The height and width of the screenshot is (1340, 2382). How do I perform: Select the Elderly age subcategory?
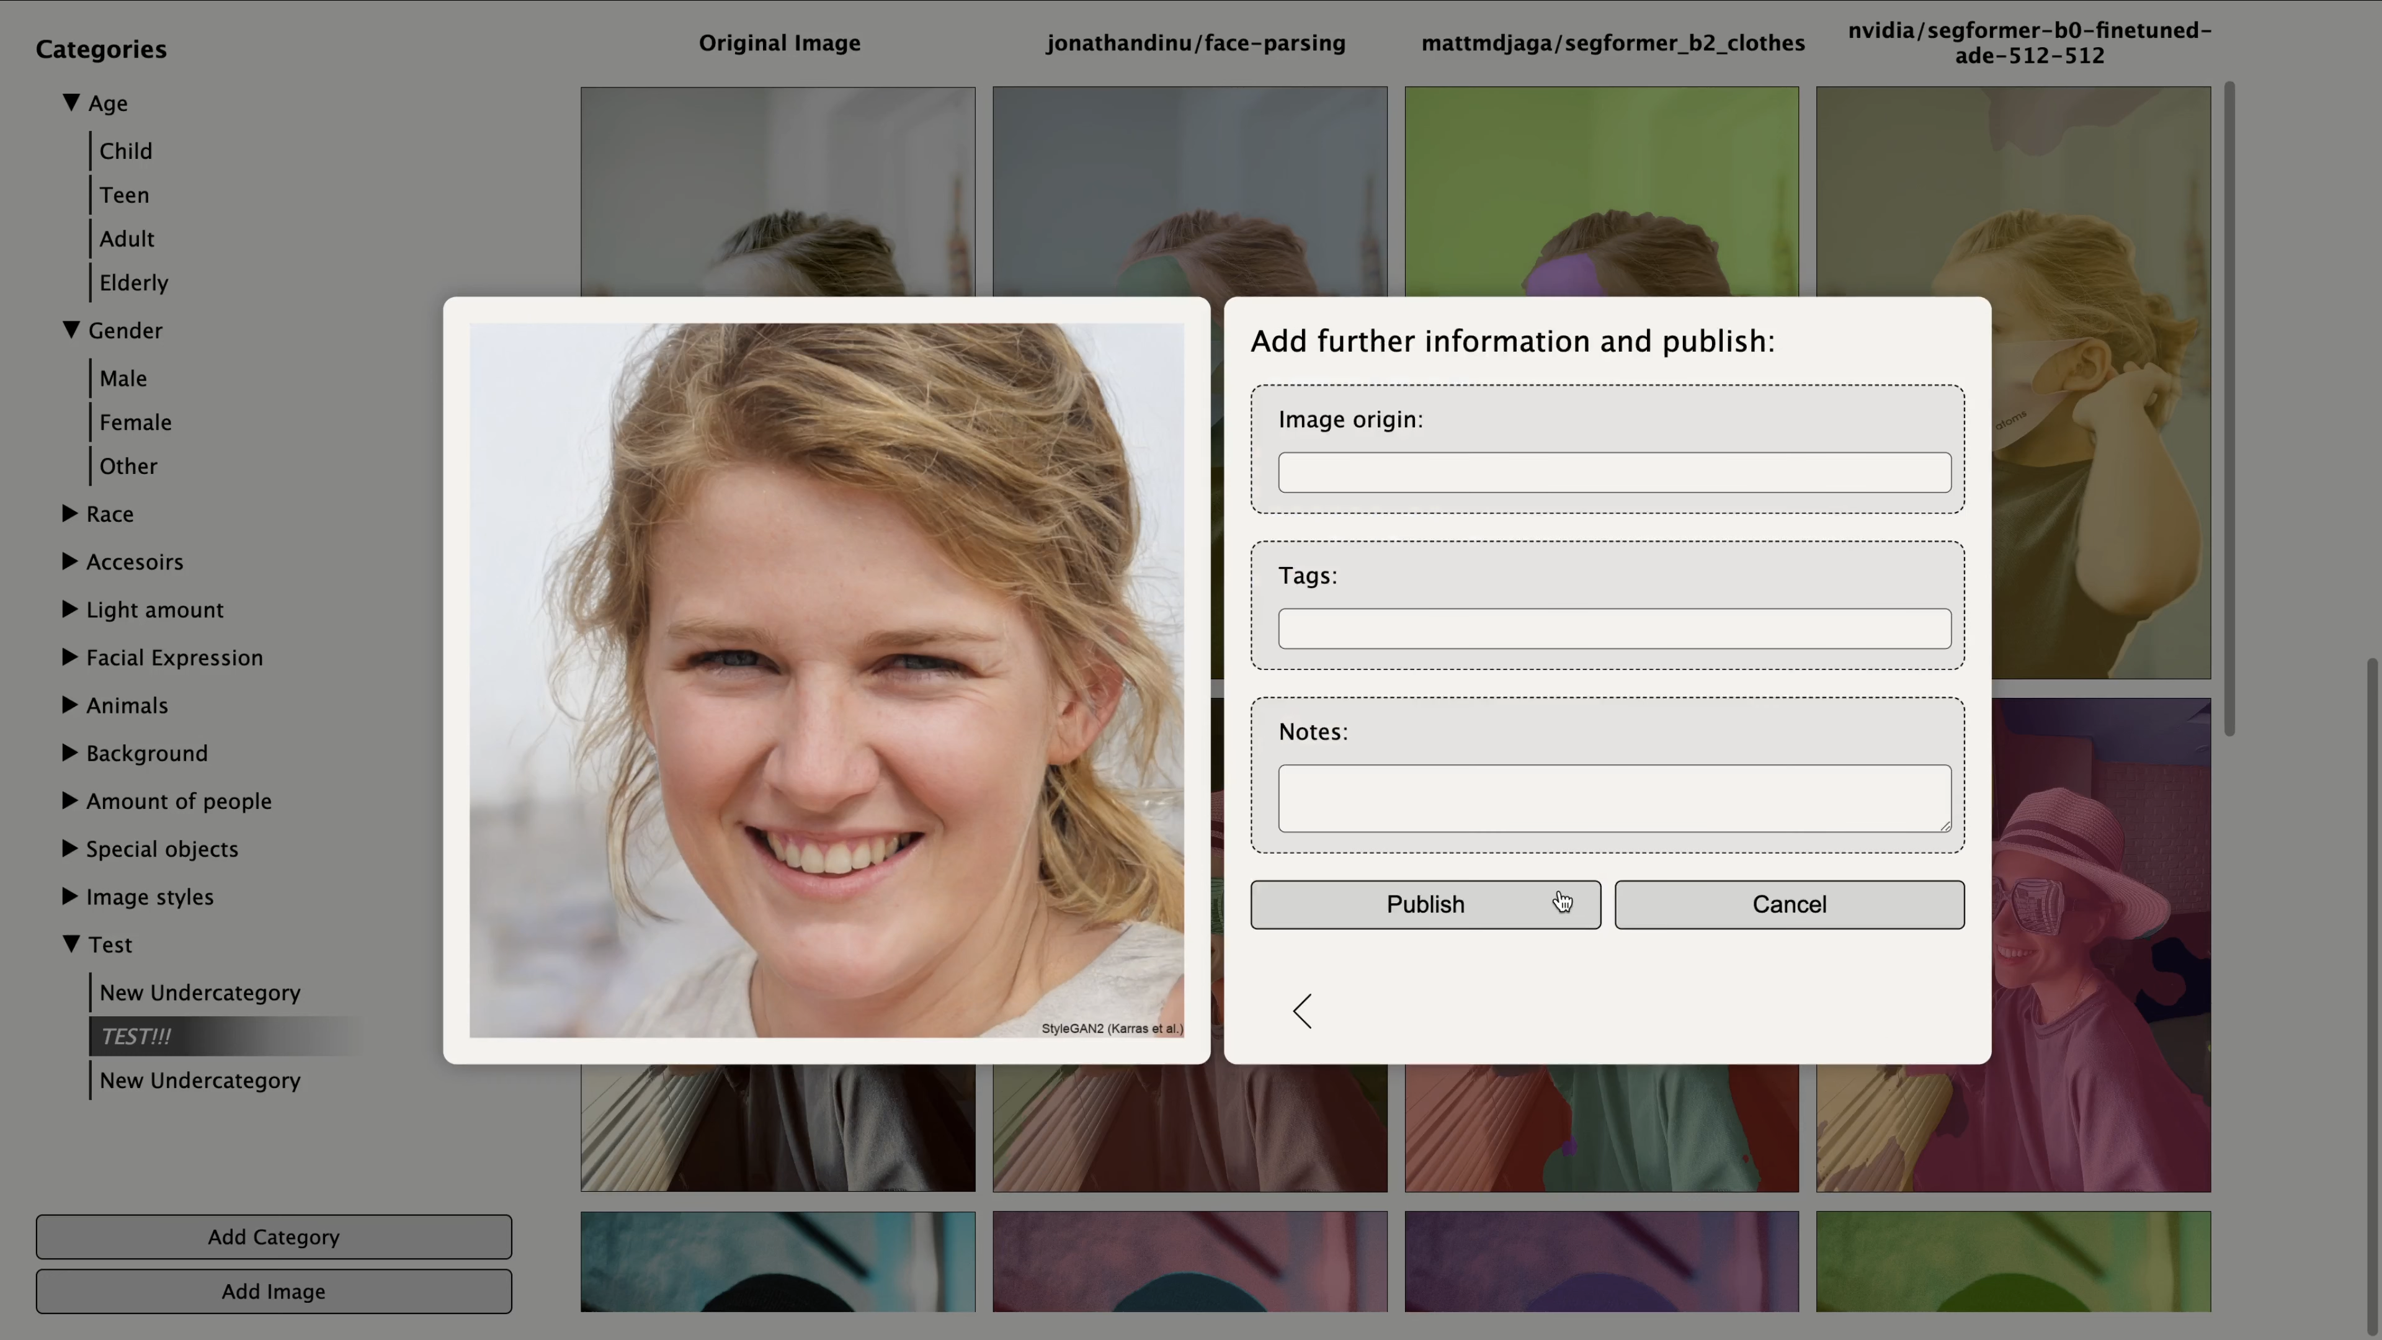pyautogui.click(x=133, y=282)
